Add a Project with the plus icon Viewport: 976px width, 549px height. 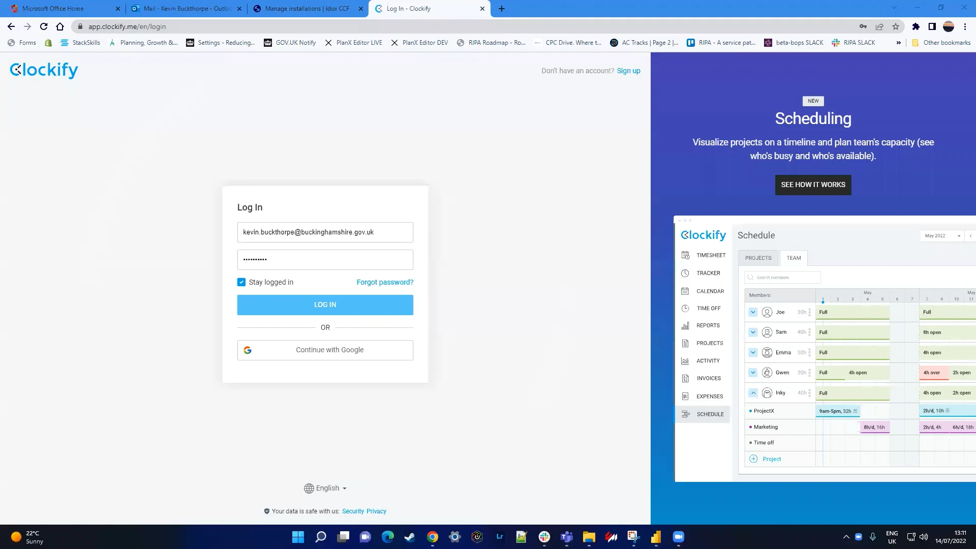pos(753,459)
